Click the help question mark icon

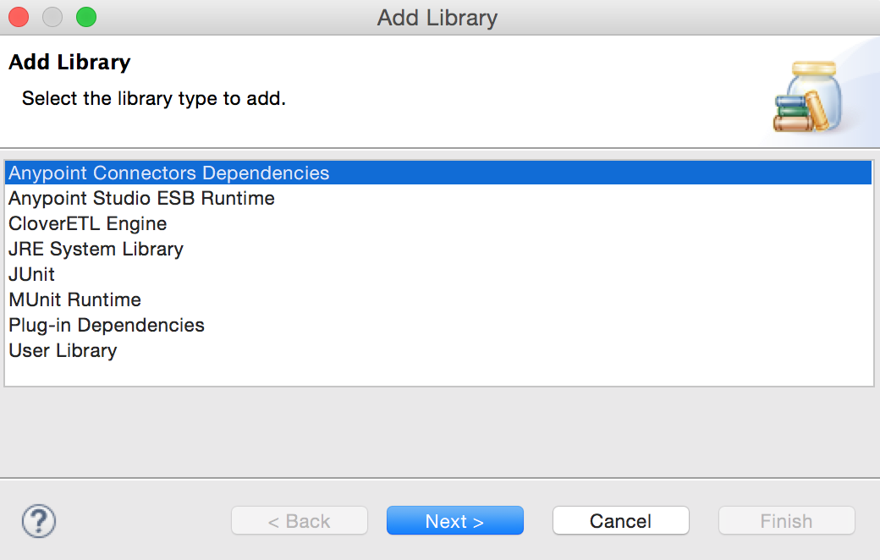[37, 520]
